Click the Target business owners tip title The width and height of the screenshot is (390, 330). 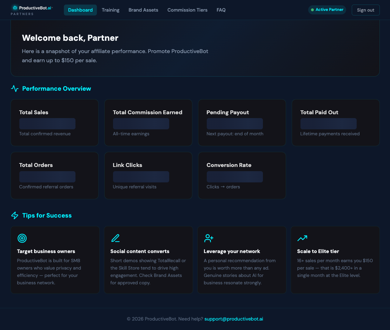click(x=46, y=251)
